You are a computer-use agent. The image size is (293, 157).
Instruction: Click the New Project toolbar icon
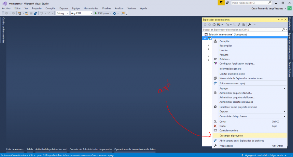(20, 13)
